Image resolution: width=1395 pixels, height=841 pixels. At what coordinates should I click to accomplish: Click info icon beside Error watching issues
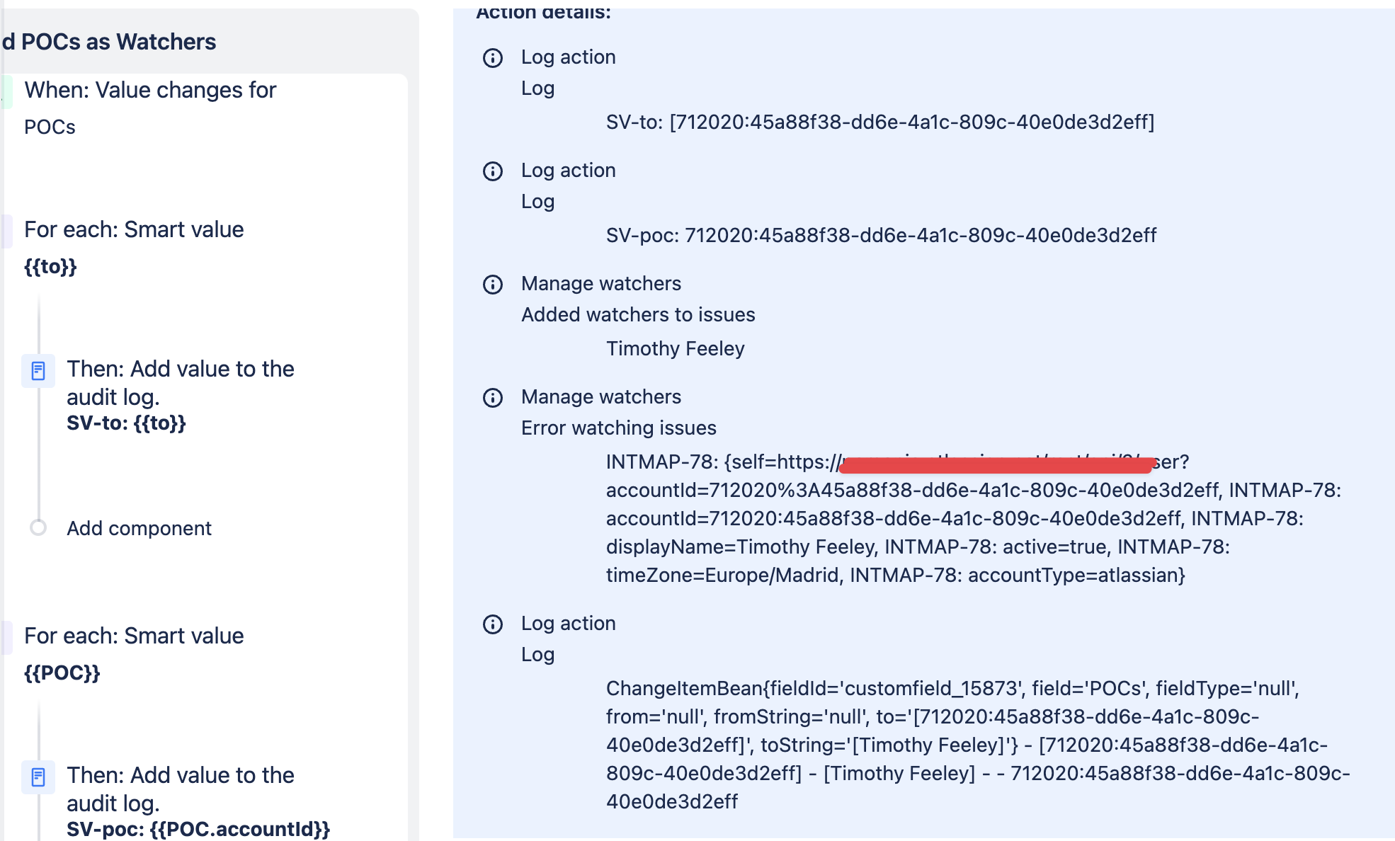(493, 398)
